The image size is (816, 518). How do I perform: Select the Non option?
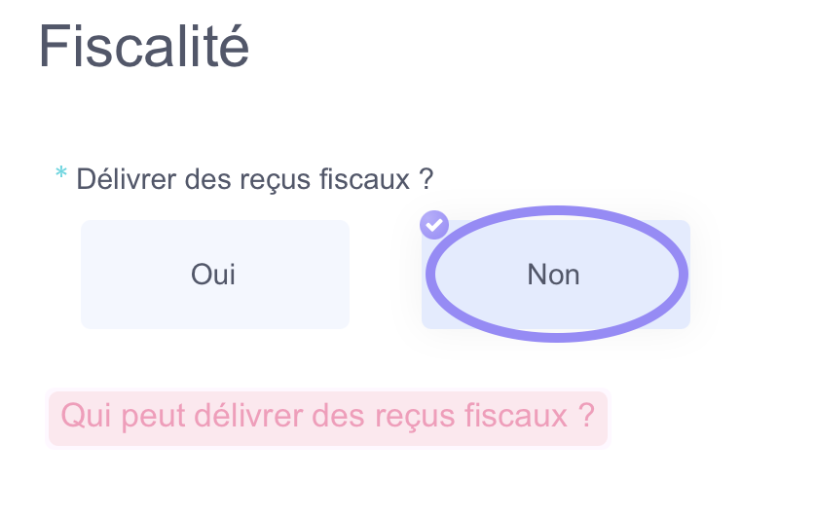click(556, 275)
